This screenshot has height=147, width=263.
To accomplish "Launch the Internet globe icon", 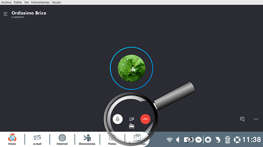I will point(62,139).
